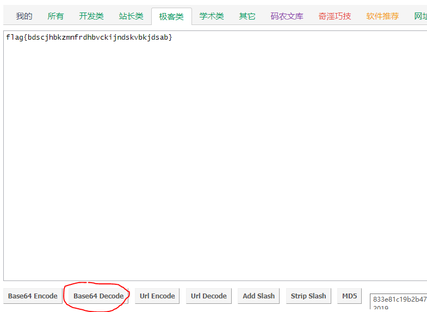Compute hash with MD5 button

[x=349, y=296]
